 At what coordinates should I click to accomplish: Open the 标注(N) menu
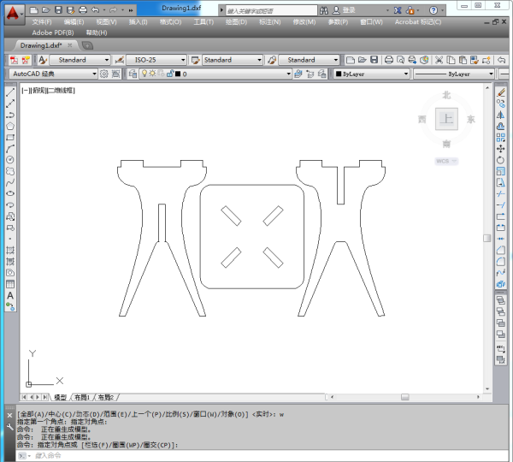tap(270, 22)
